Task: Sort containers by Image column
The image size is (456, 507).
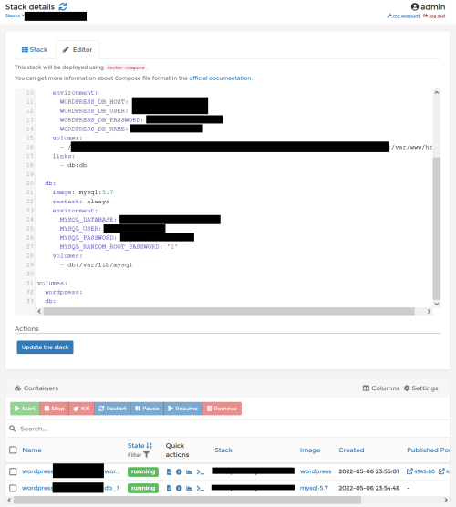Action: (x=310, y=450)
